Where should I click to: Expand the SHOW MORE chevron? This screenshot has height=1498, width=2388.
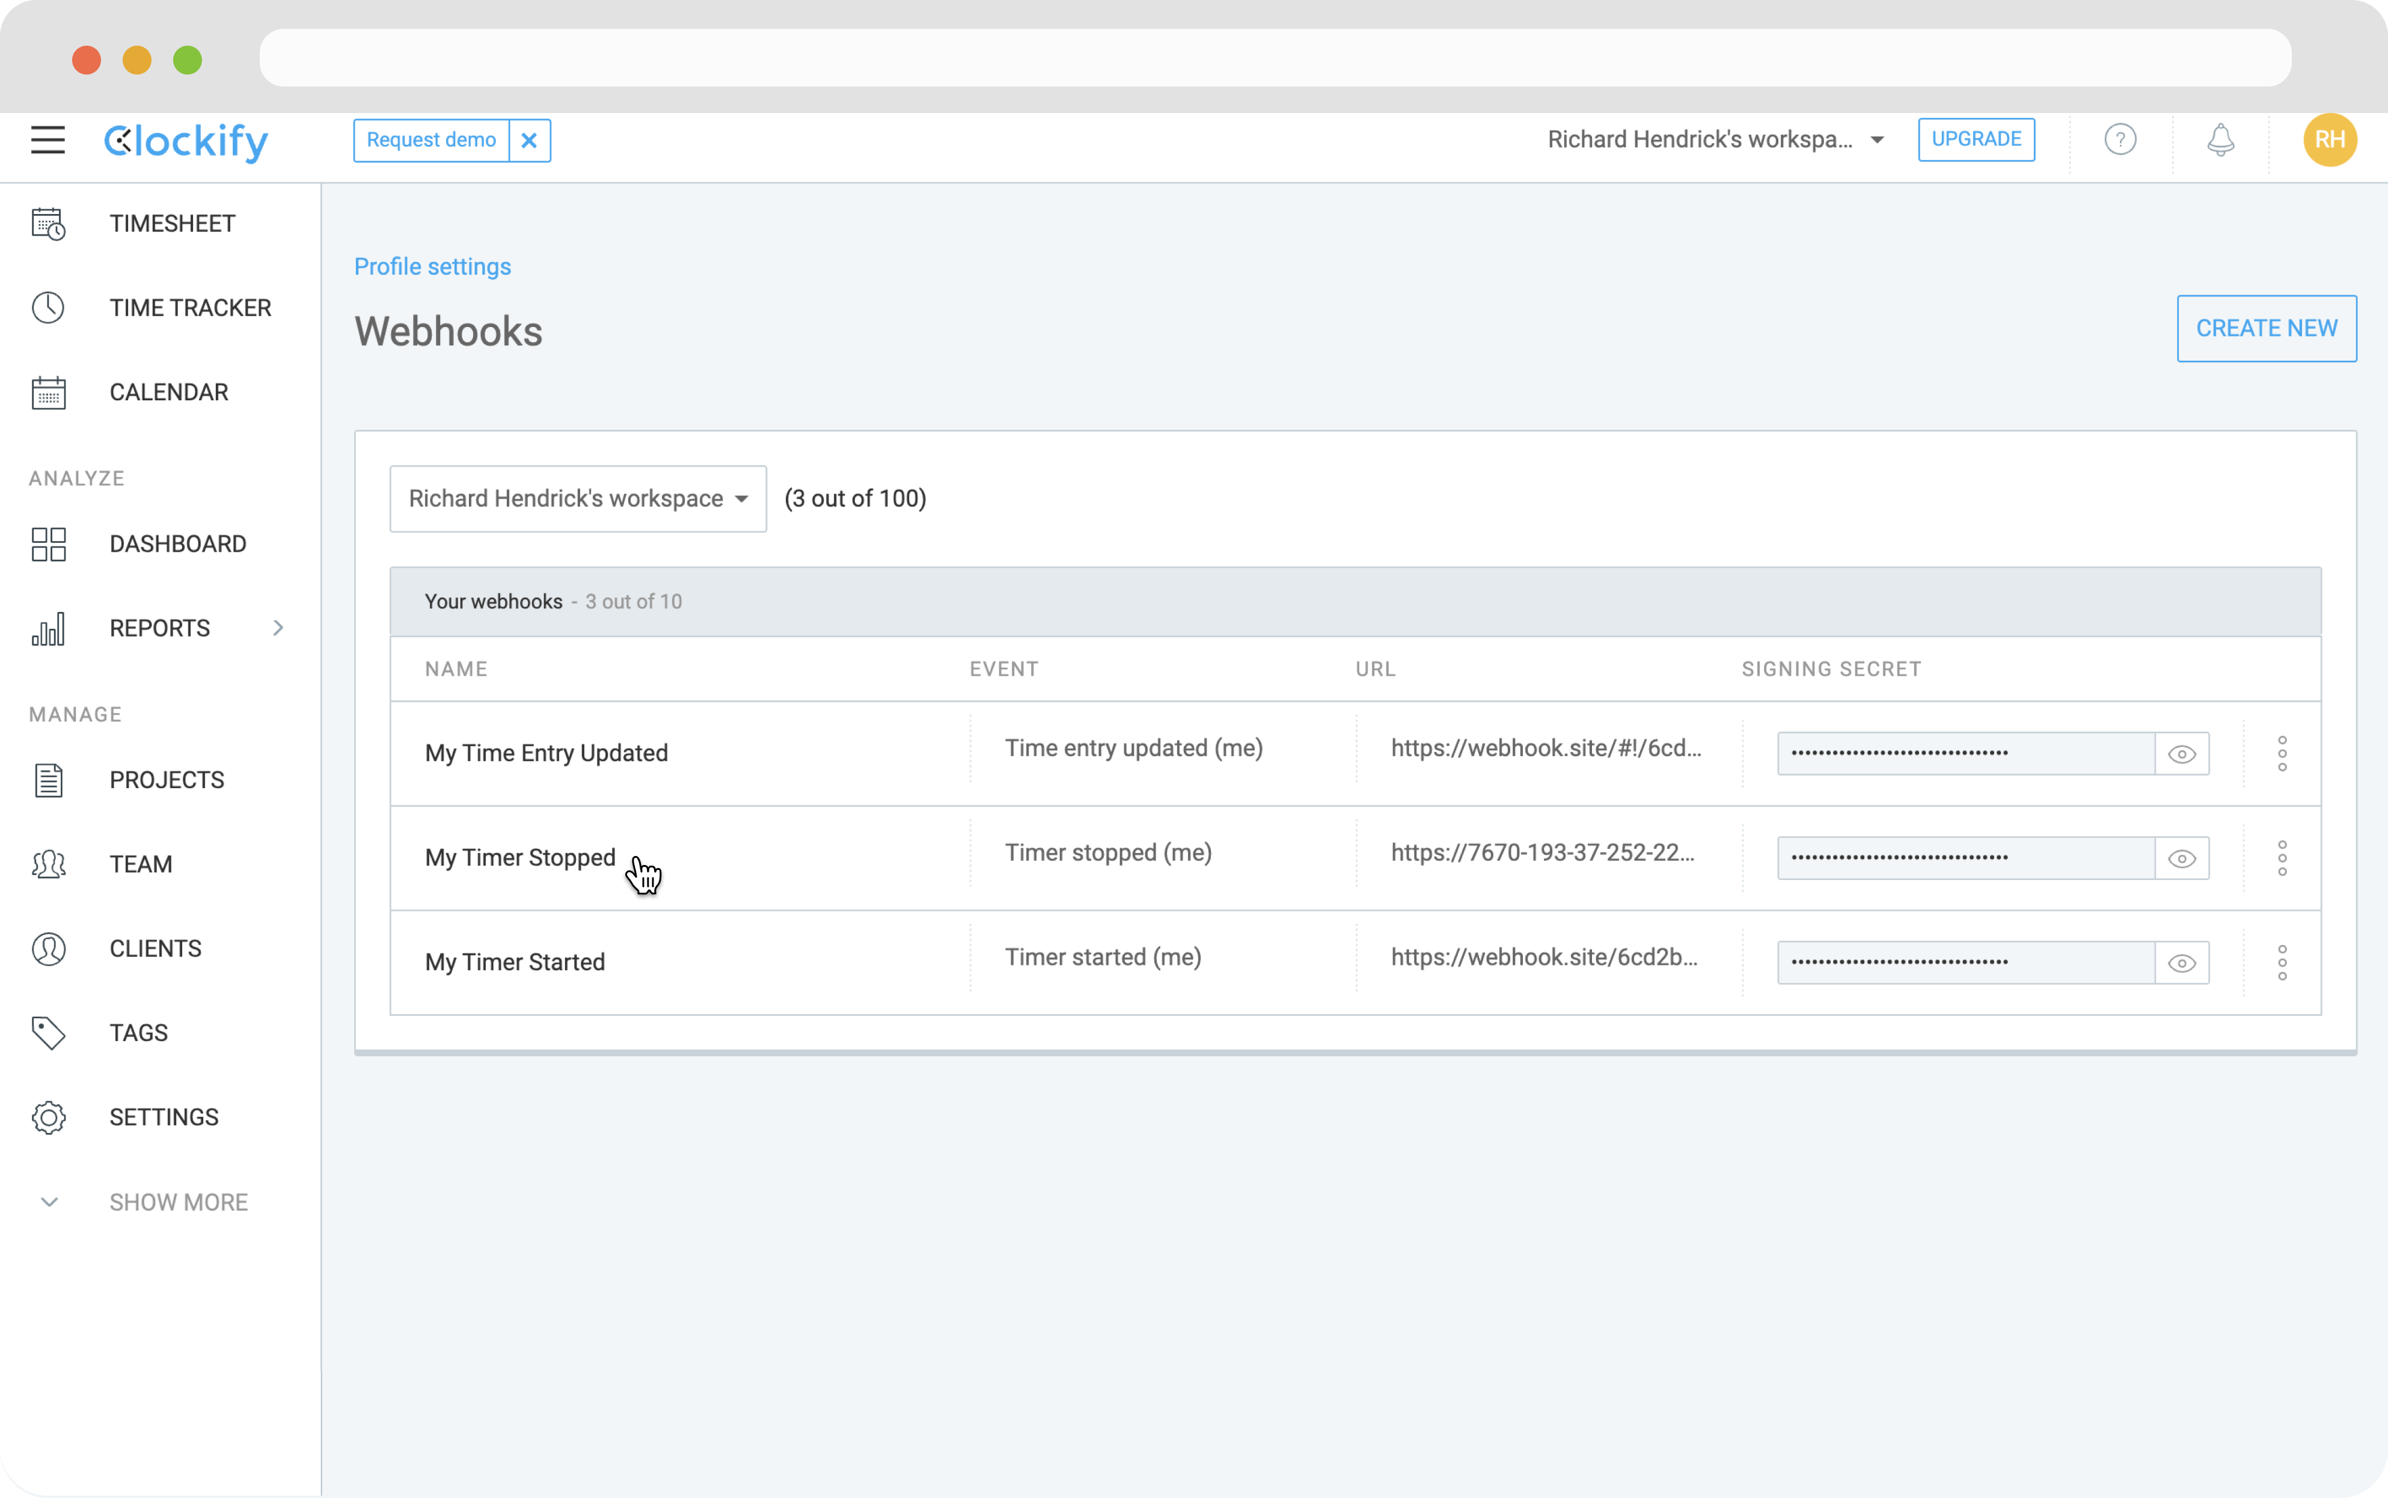point(49,1202)
